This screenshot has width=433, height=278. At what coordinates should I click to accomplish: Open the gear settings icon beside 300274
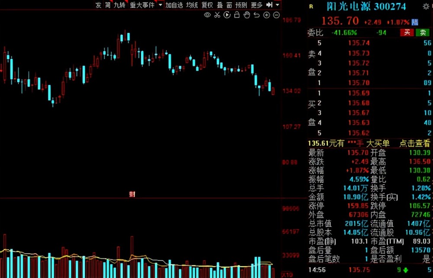point(426,7)
